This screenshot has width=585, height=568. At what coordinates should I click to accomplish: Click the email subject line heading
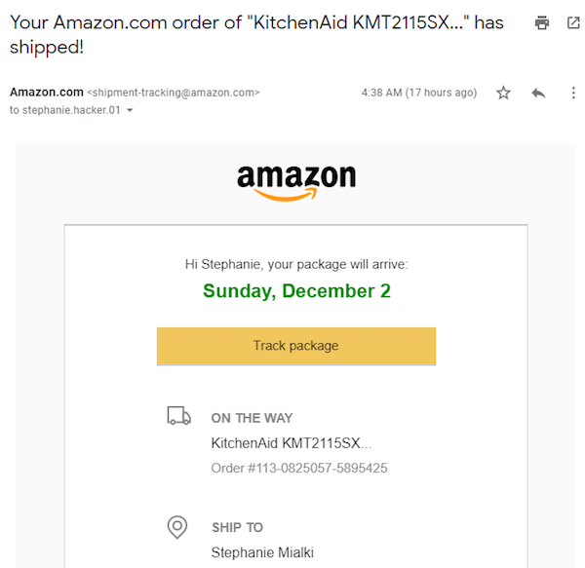click(x=256, y=34)
